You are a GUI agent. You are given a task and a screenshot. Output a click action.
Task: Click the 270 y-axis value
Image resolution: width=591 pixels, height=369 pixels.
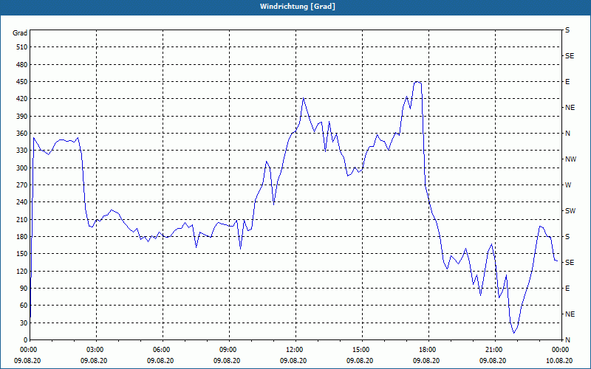(x=22, y=185)
